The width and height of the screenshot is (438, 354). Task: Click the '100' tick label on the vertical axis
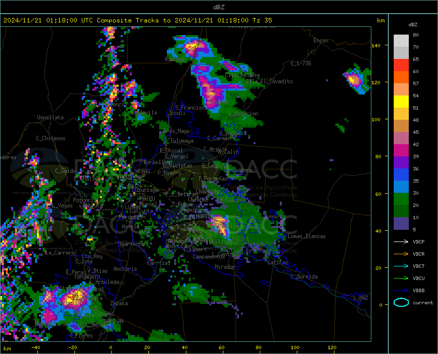(376, 120)
